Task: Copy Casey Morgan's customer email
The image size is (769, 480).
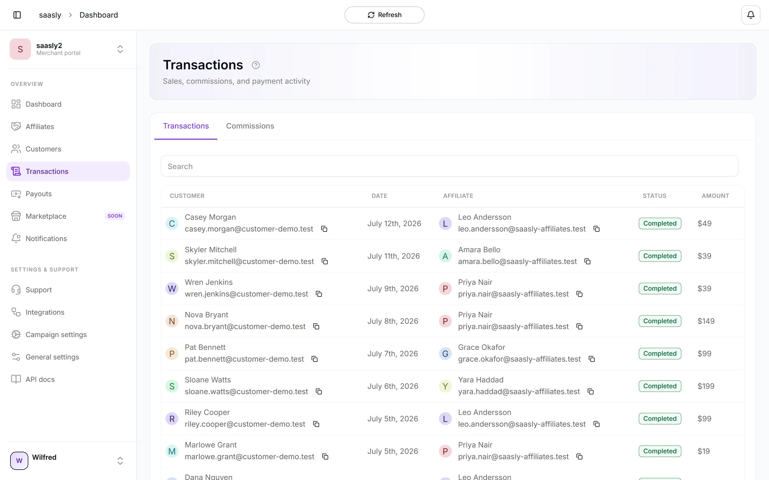Action: coord(324,229)
